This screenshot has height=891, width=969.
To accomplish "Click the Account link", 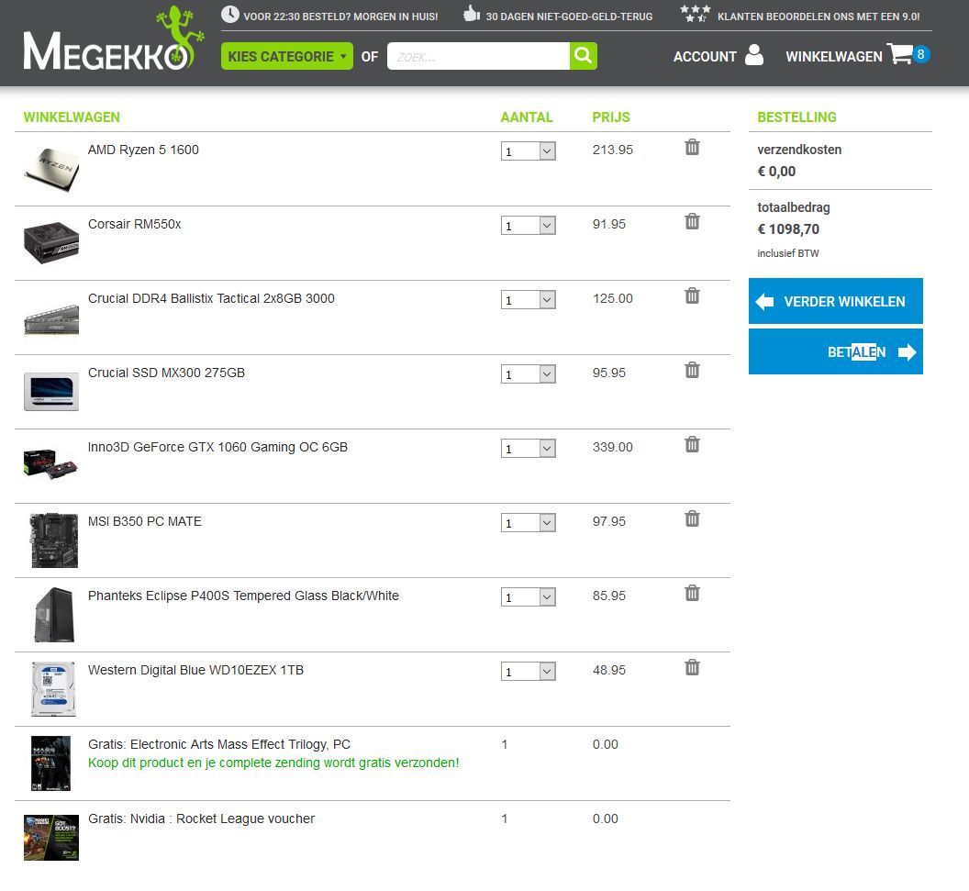I will click(x=705, y=56).
